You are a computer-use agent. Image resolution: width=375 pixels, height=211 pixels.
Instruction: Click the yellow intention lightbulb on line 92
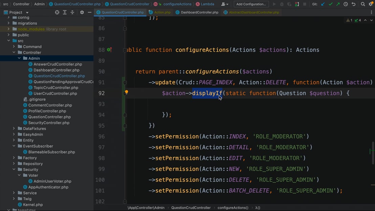127,92
